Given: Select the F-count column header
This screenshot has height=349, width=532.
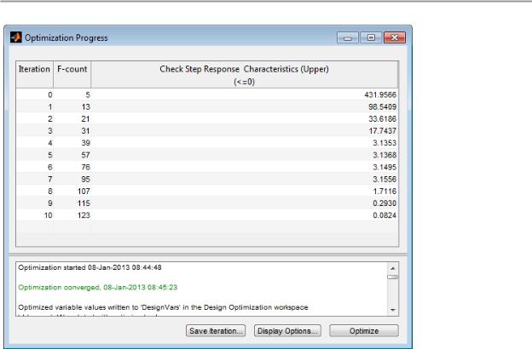Looking at the screenshot, I should [72, 75].
